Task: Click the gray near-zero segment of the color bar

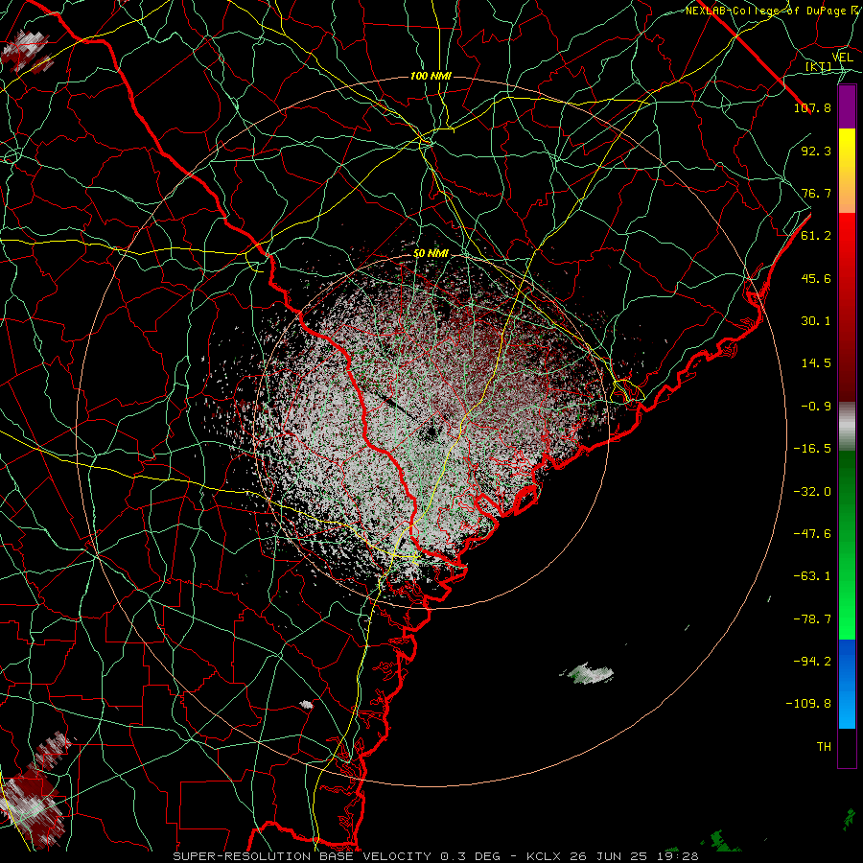Action: (x=847, y=426)
